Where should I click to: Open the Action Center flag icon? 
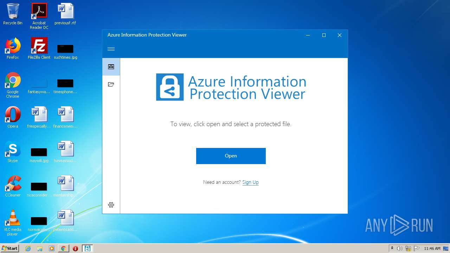417,248
